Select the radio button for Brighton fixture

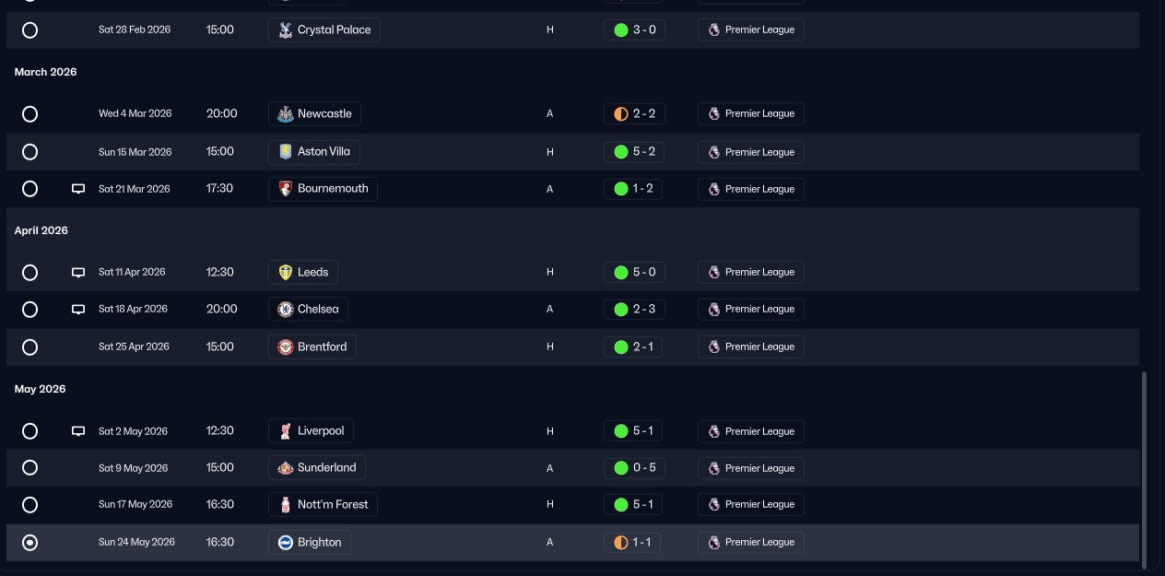29,543
